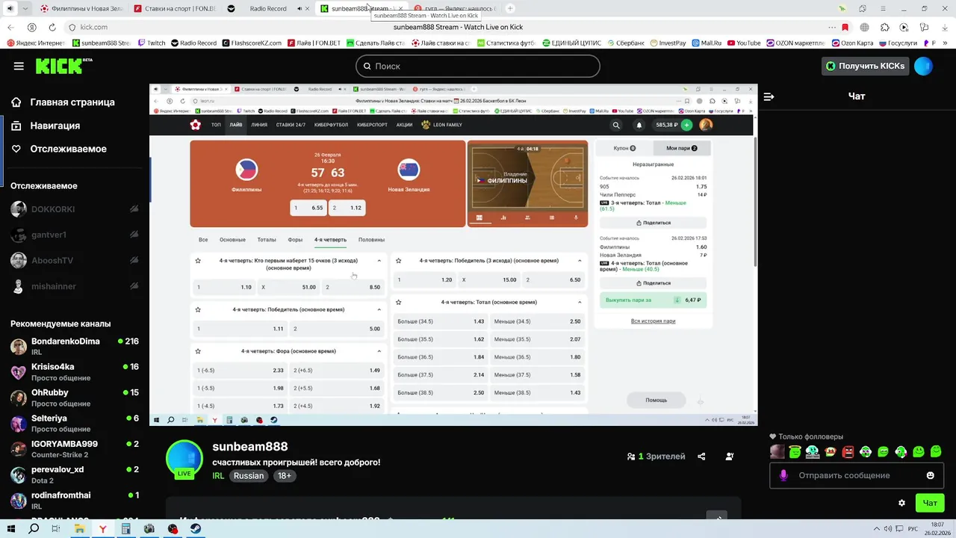Image resolution: width=956 pixels, height=538 pixels.
Task: Collapse the chat panel with the arrow icon
Action: pyautogui.click(x=769, y=96)
